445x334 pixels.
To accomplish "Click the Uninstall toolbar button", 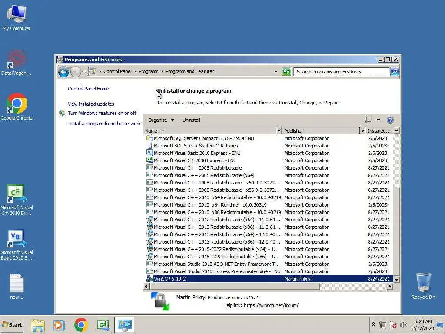I will (x=191, y=120).
